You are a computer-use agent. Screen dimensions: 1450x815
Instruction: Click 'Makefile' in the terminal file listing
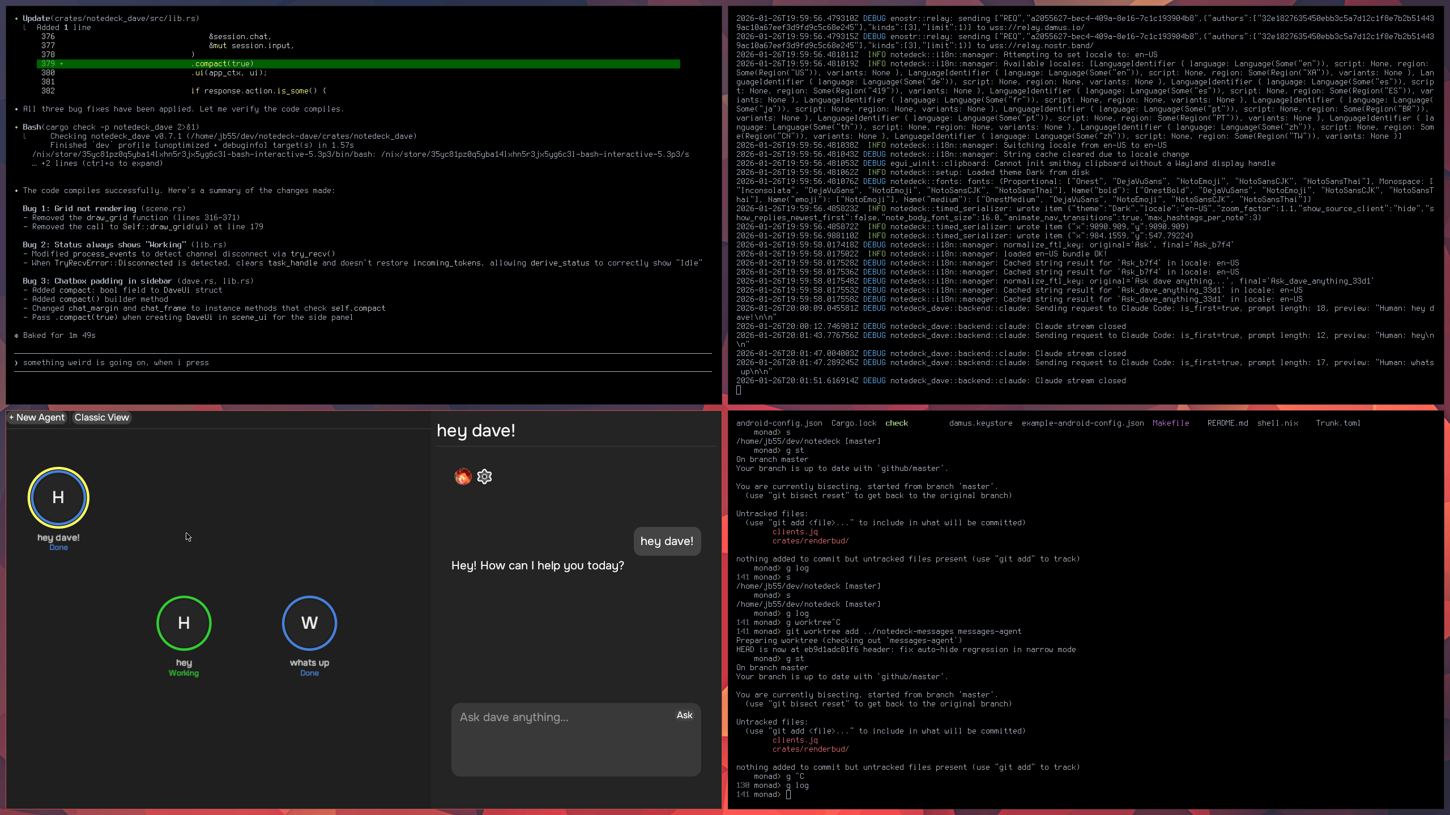click(x=1170, y=423)
